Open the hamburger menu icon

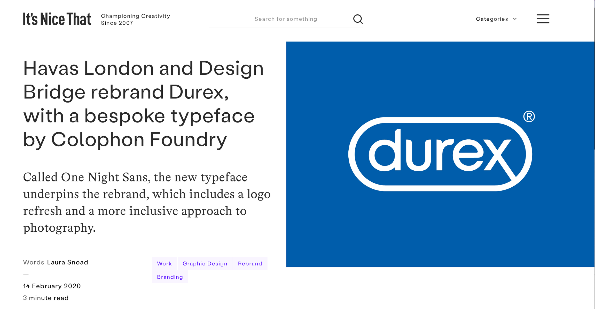coord(543,19)
